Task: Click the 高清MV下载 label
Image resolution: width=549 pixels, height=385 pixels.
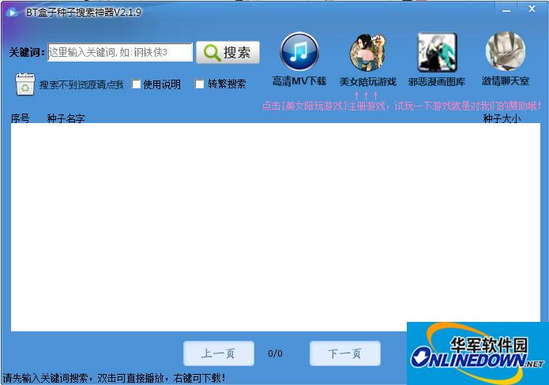Action: [x=299, y=81]
